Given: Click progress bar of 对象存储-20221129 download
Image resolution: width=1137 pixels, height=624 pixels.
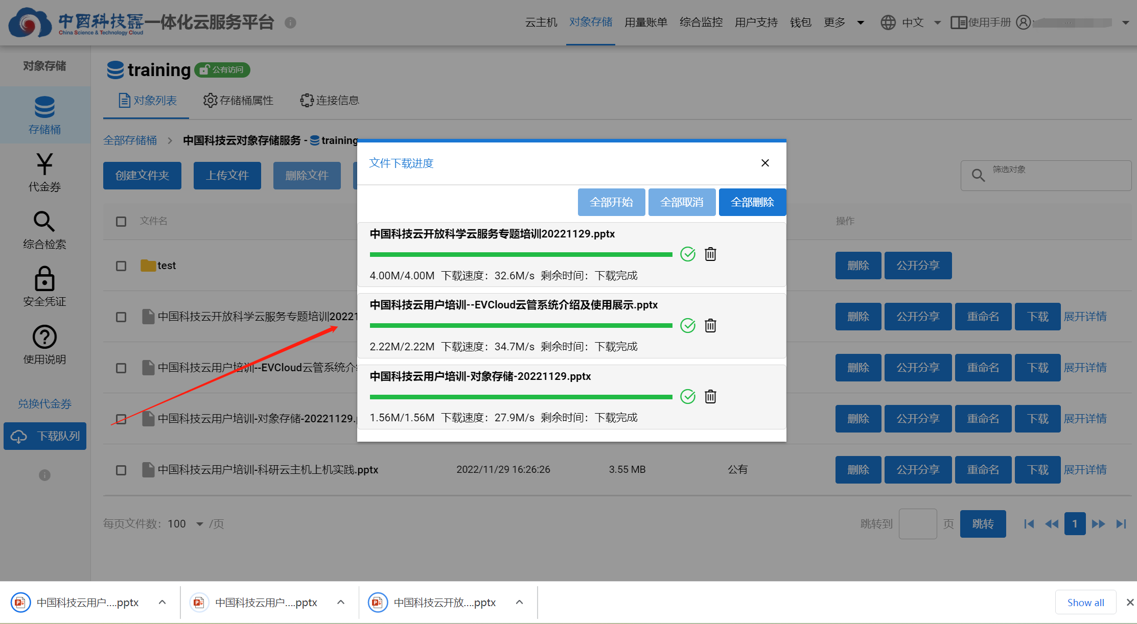Looking at the screenshot, I should pyautogui.click(x=521, y=397).
